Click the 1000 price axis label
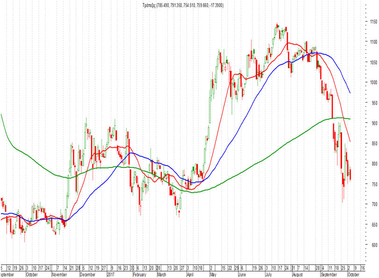This screenshot has height=278, width=379. pos(373,83)
